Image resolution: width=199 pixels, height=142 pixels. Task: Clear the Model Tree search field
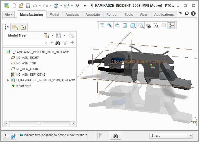click(46, 43)
